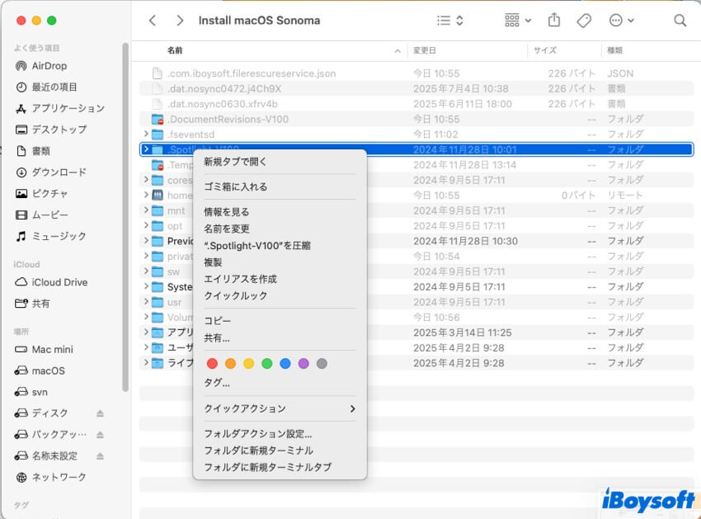Image resolution: width=701 pixels, height=519 pixels.
Task: Apply the green tag color
Action: (x=267, y=364)
